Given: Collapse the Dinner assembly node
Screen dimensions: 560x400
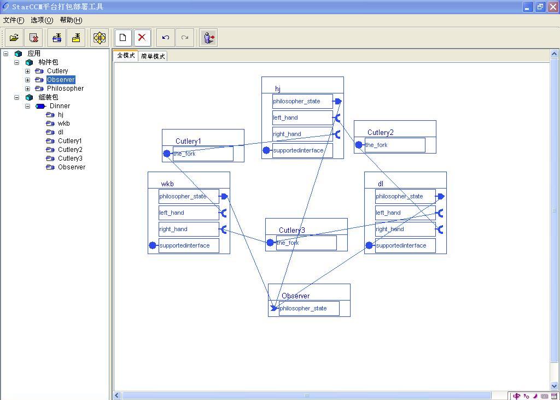Looking at the screenshot, I should click(x=27, y=106).
